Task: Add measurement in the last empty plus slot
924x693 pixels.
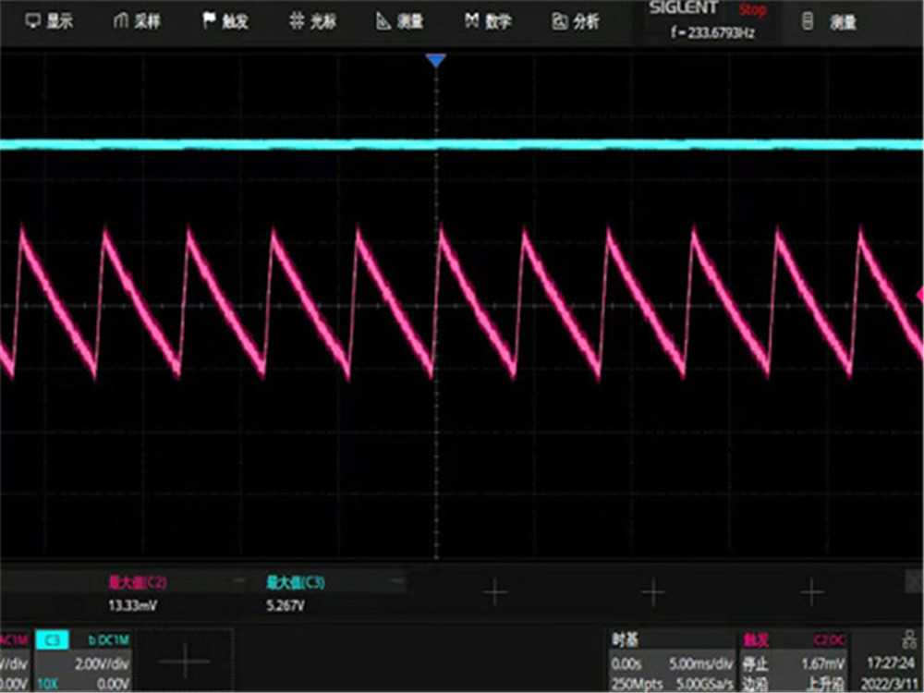Action: click(811, 592)
